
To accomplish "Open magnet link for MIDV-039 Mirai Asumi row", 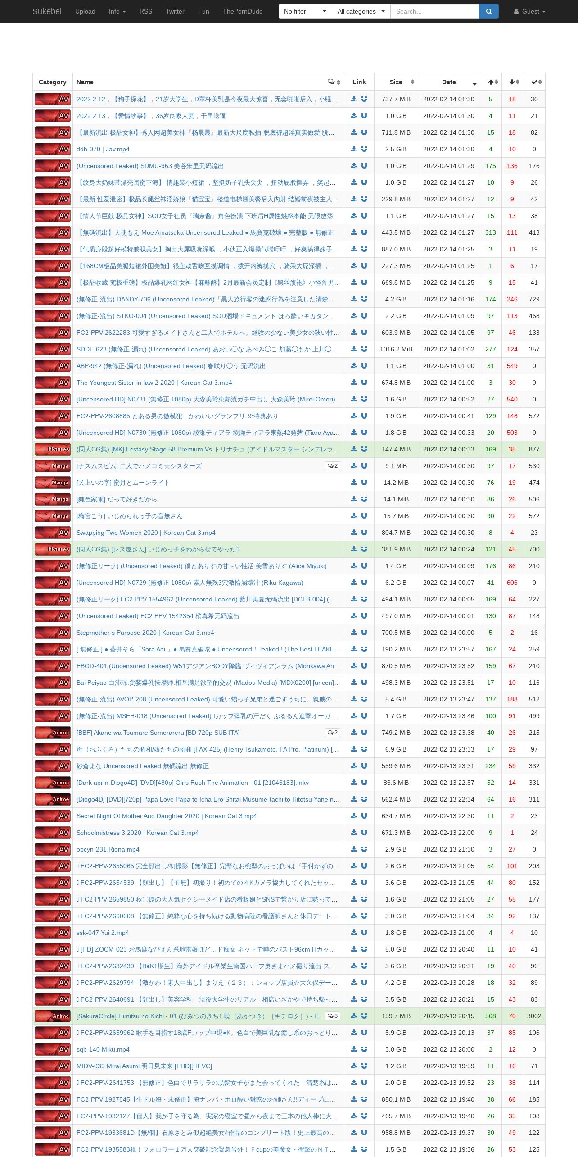I will coord(364,1066).
